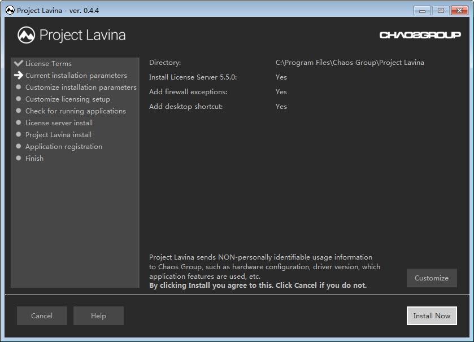
Task: Click Yes value for Install License Server
Action: [x=281, y=77]
